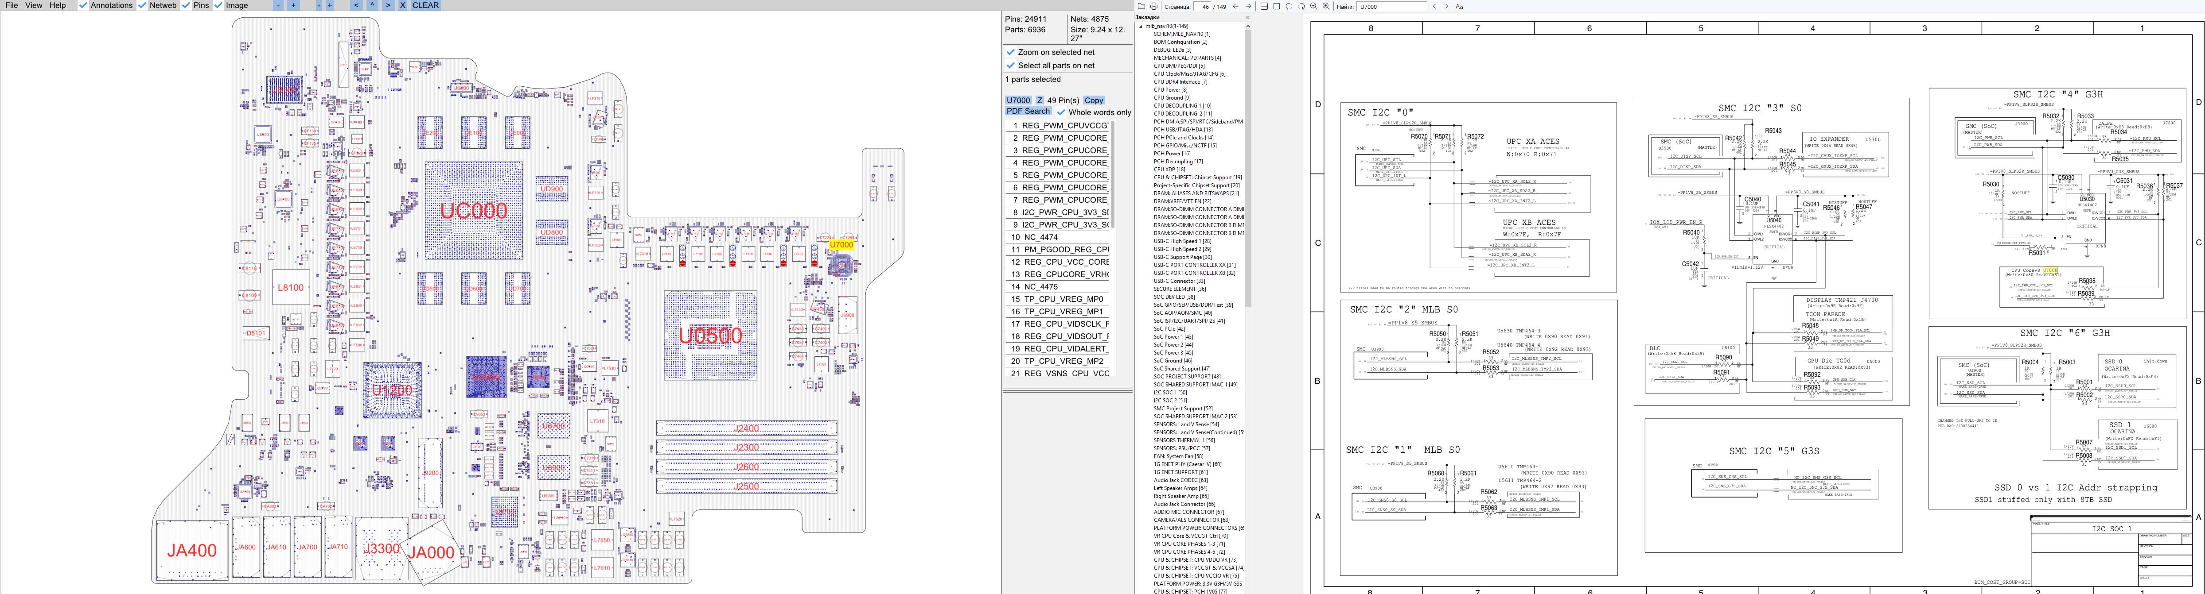Click the U1200 chip on the board
This screenshot has width=2205, height=594.
pos(392,390)
